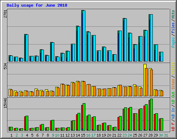Click the green kB bar for day 24

click(131, 119)
